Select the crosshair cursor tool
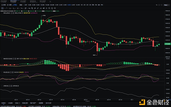171x107 pixels. [x=2, y=8]
